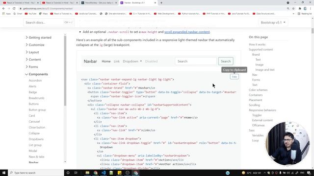Click Home in the example navbar

click(106, 61)
